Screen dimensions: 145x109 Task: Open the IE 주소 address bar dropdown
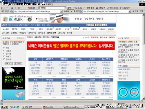point(130,11)
